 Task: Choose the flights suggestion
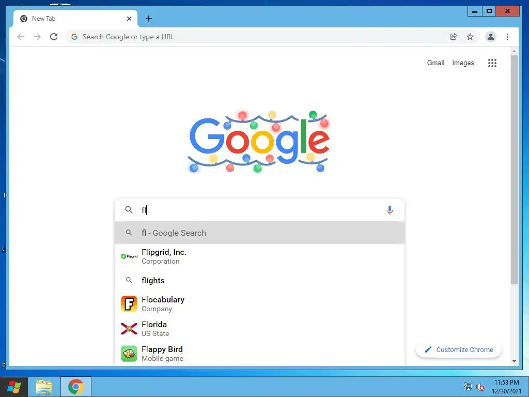[259, 280]
